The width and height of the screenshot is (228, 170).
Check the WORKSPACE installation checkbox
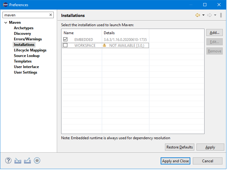tap(66, 46)
